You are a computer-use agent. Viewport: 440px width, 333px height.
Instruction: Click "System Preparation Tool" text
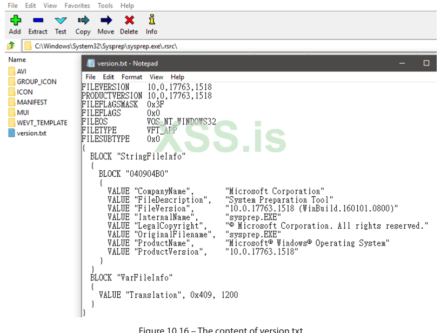point(279,199)
